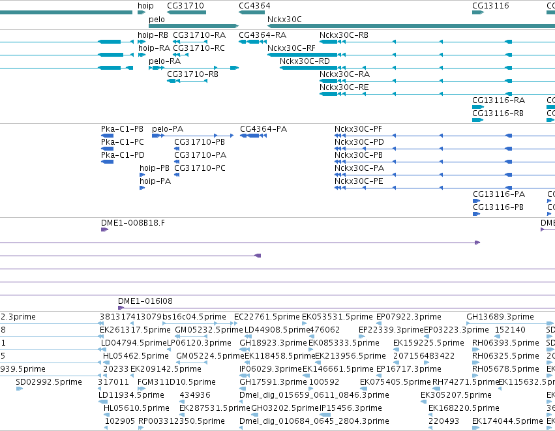Click the EC22761.5prime EST label
The width and height of the screenshot is (555, 431).
[x=267, y=317]
